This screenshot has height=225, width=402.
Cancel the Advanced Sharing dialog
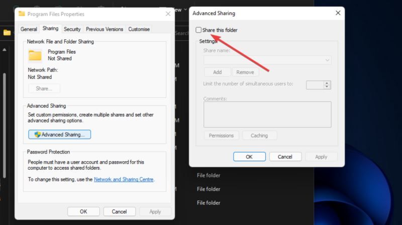tap(285, 157)
